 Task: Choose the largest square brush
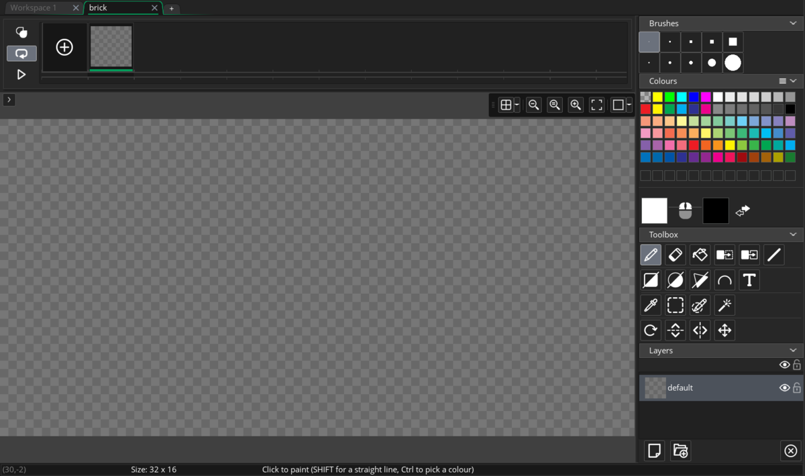pos(733,42)
